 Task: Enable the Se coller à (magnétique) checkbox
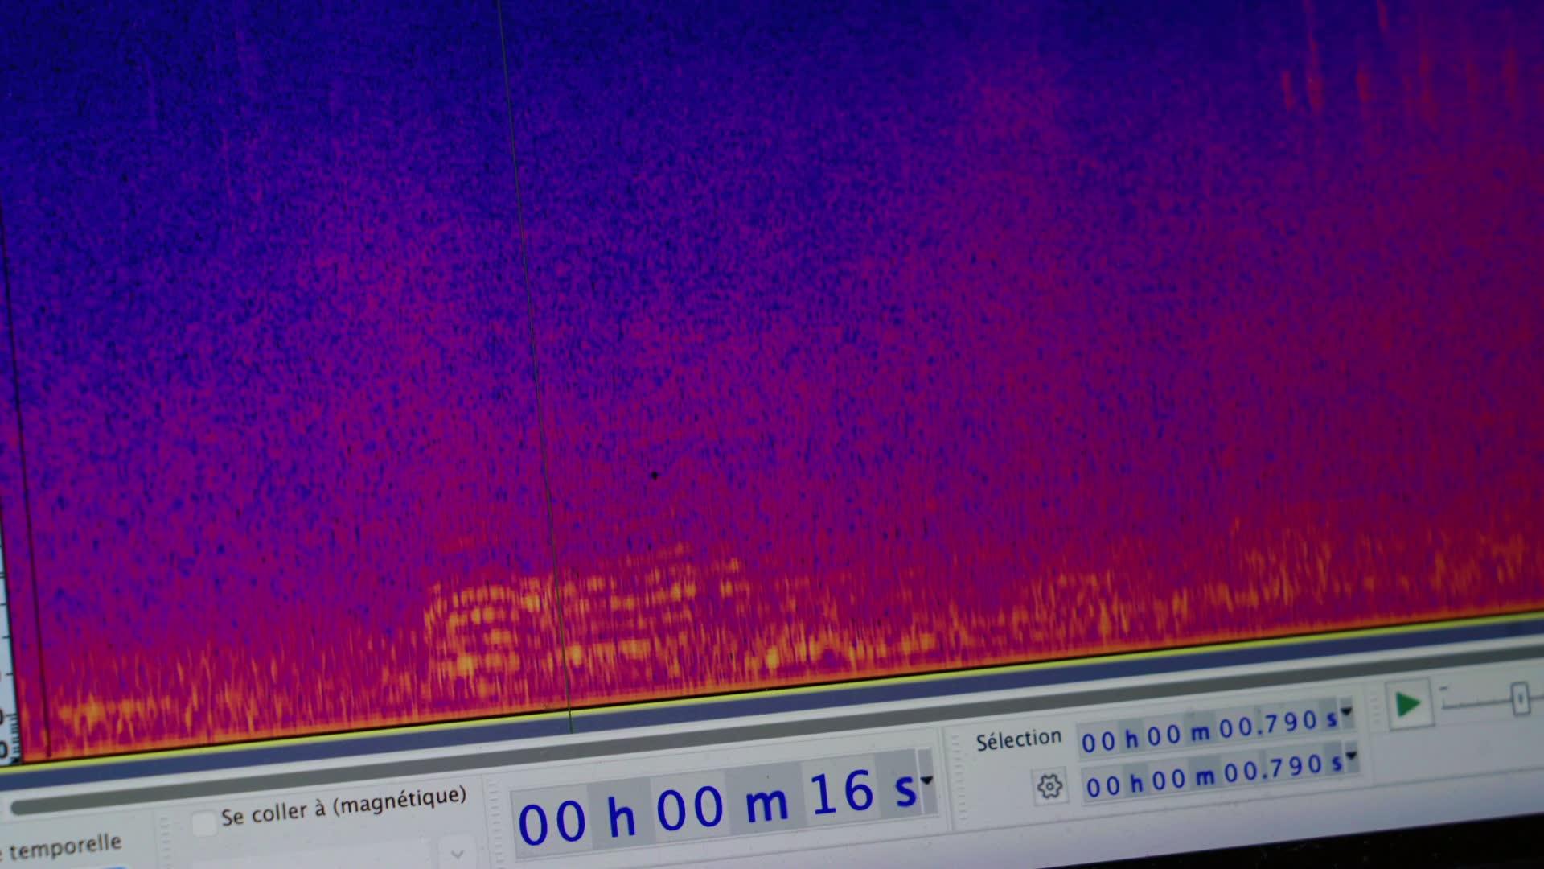pyautogui.click(x=205, y=822)
